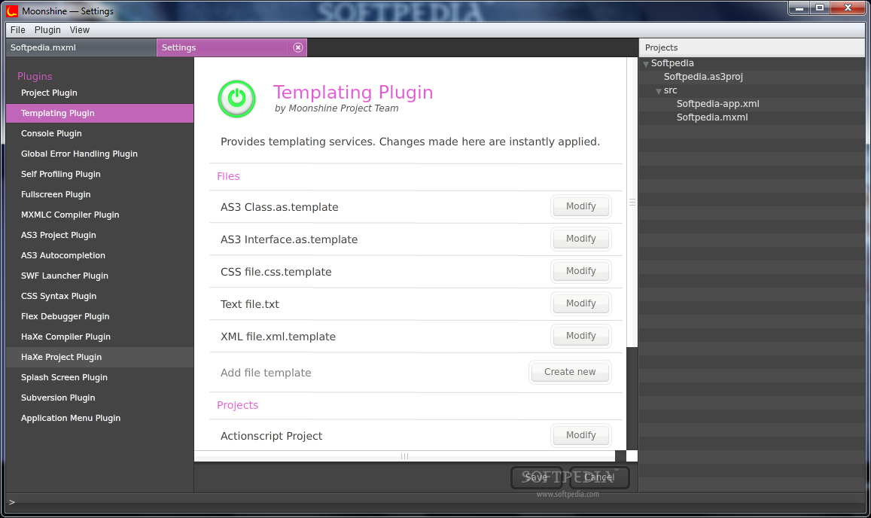Modify the AS3 Interface.as.template file

pos(581,239)
